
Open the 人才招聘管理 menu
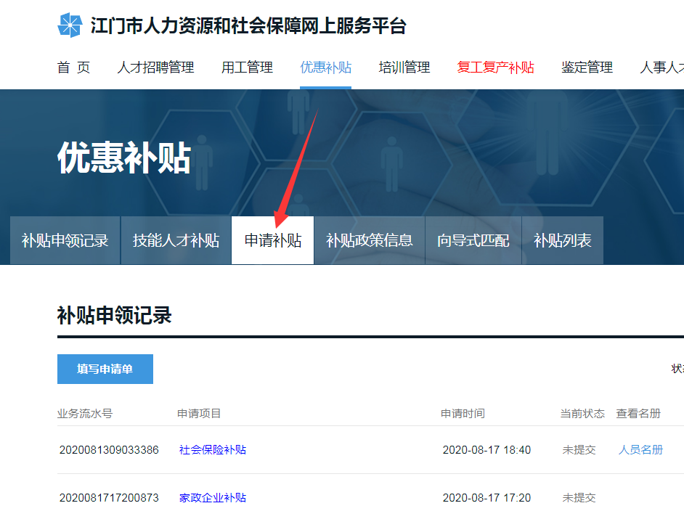tap(156, 67)
